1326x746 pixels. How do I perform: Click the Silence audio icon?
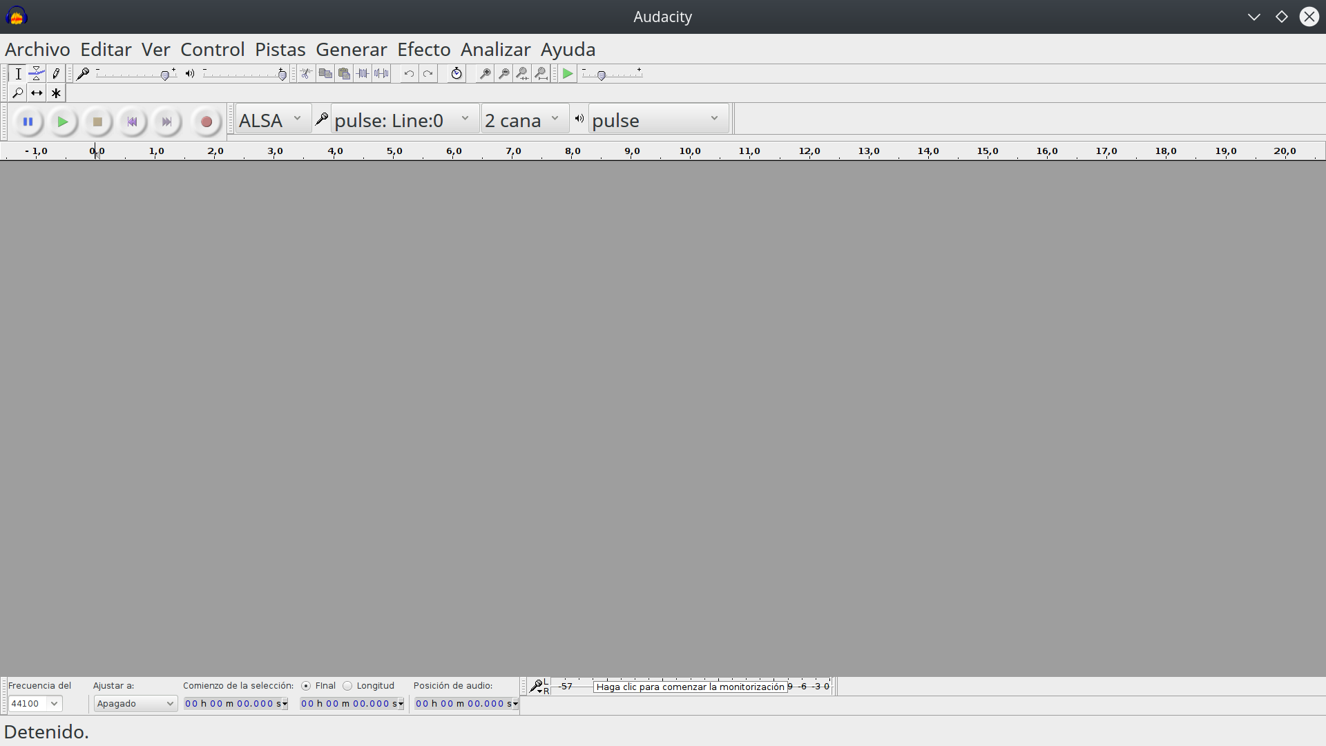(381, 74)
